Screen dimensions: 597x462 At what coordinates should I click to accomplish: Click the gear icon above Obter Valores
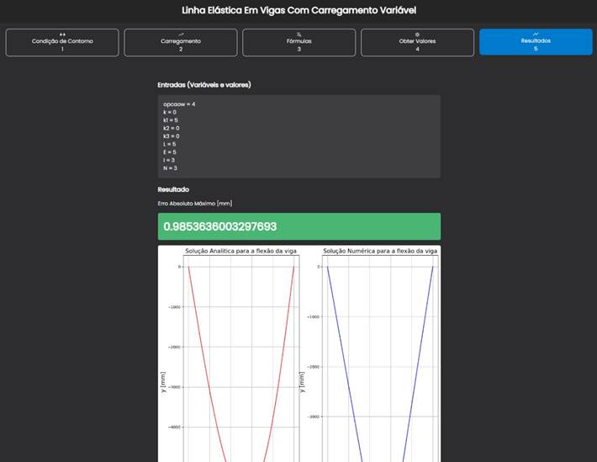(418, 34)
